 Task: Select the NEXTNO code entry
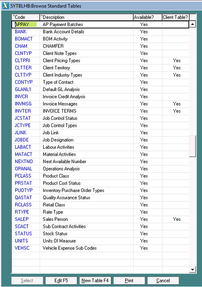[24, 161]
